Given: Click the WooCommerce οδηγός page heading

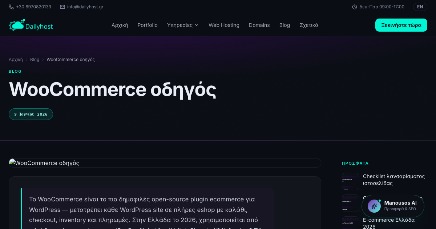Looking at the screenshot, I should click(113, 89).
